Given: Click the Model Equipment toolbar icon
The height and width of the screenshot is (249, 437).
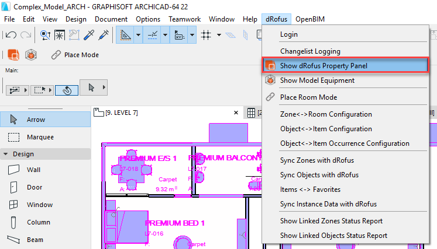Looking at the screenshot, I should click(x=31, y=55).
